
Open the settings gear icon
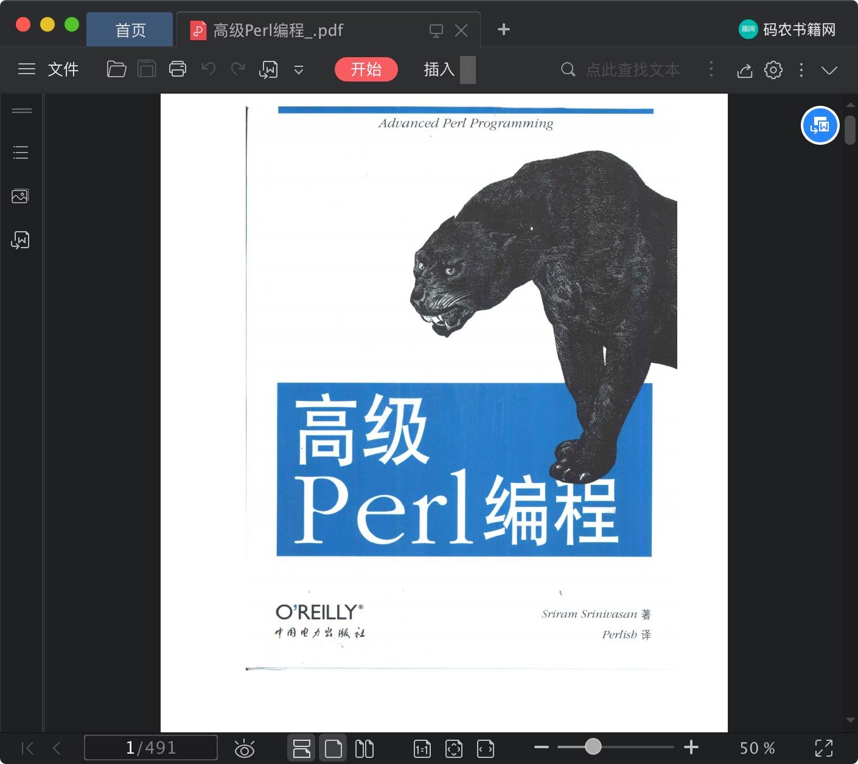pos(773,70)
